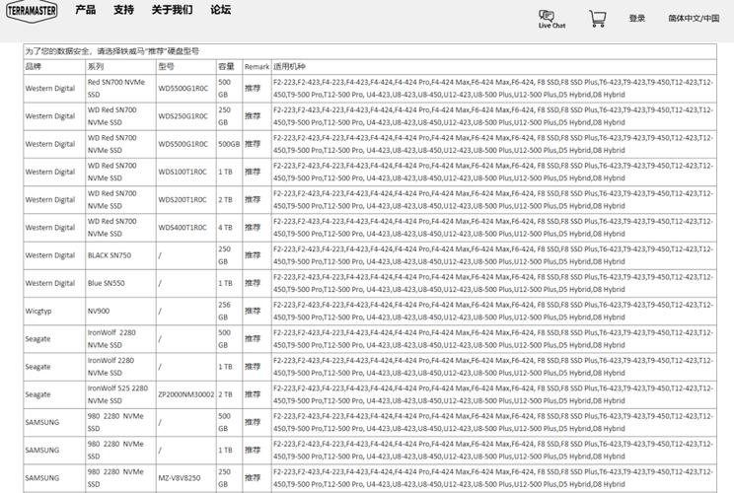
Task: Click the TerraMaster logo
Action: (x=32, y=10)
